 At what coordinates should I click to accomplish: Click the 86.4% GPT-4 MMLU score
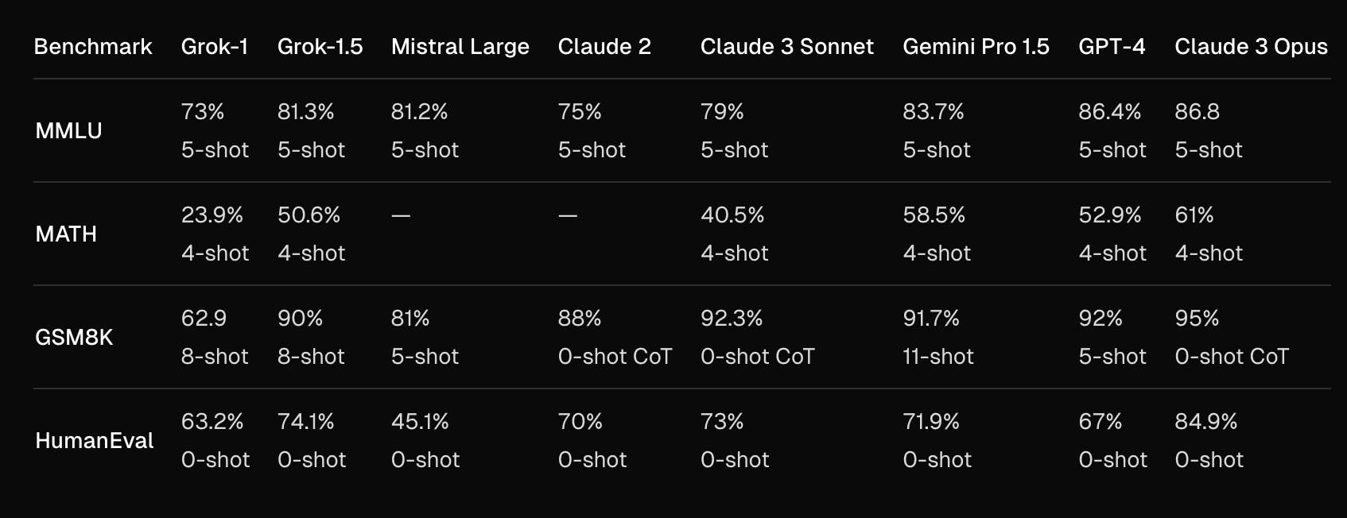[1109, 112]
